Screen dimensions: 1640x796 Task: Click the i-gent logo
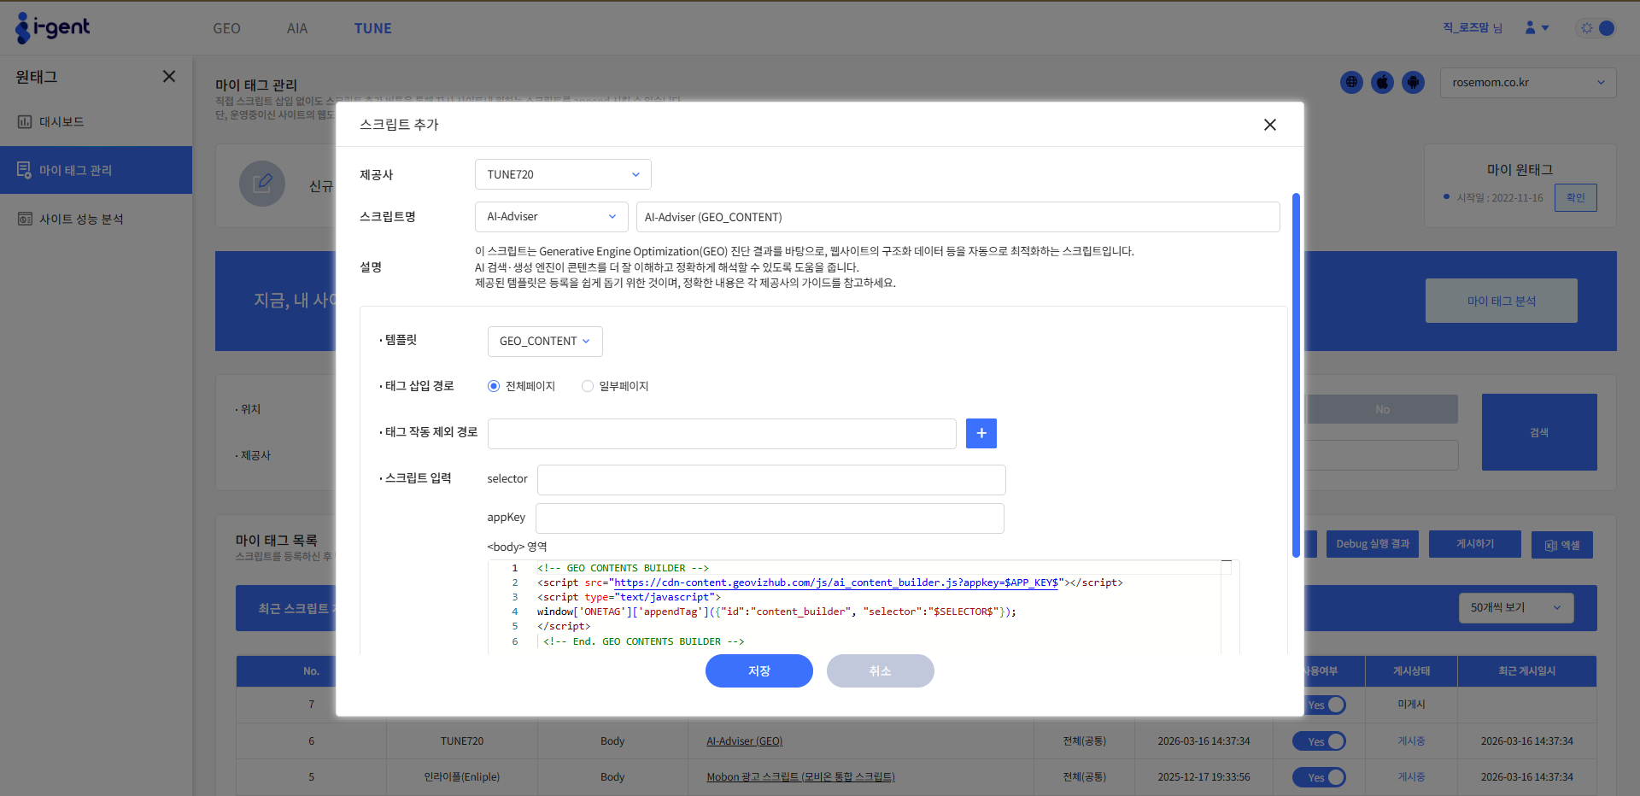52,27
